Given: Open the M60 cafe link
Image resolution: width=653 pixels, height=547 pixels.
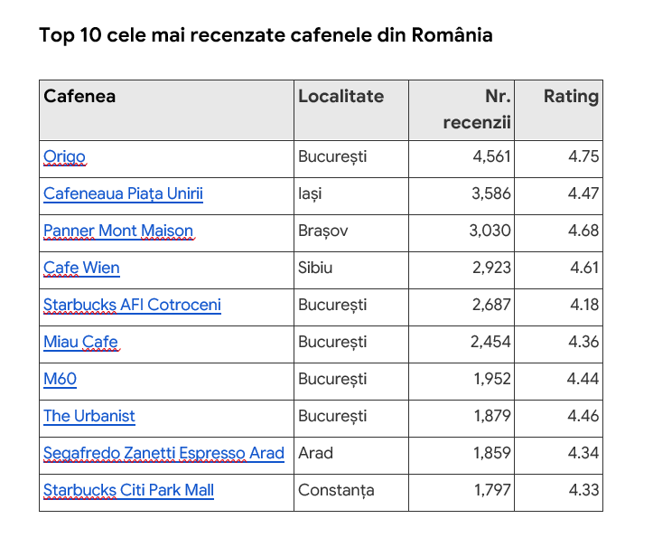Looking at the screenshot, I should 60,379.
